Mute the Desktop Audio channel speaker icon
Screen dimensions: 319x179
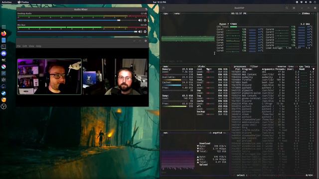(140, 20)
